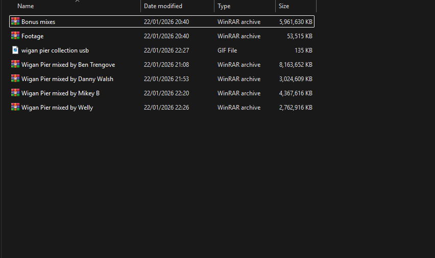This screenshot has width=435, height=258.
Task: Click the 22/01/2026 21:08 date cell
Action: (x=166, y=65)
